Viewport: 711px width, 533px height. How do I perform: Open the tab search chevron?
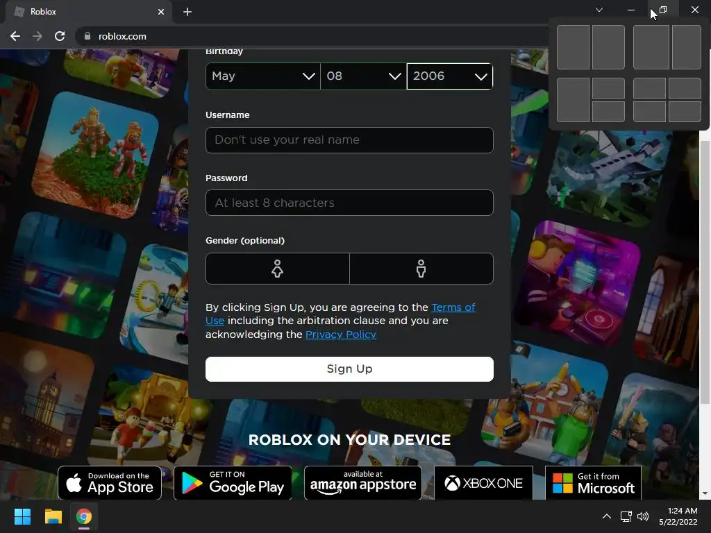point(599,10)
